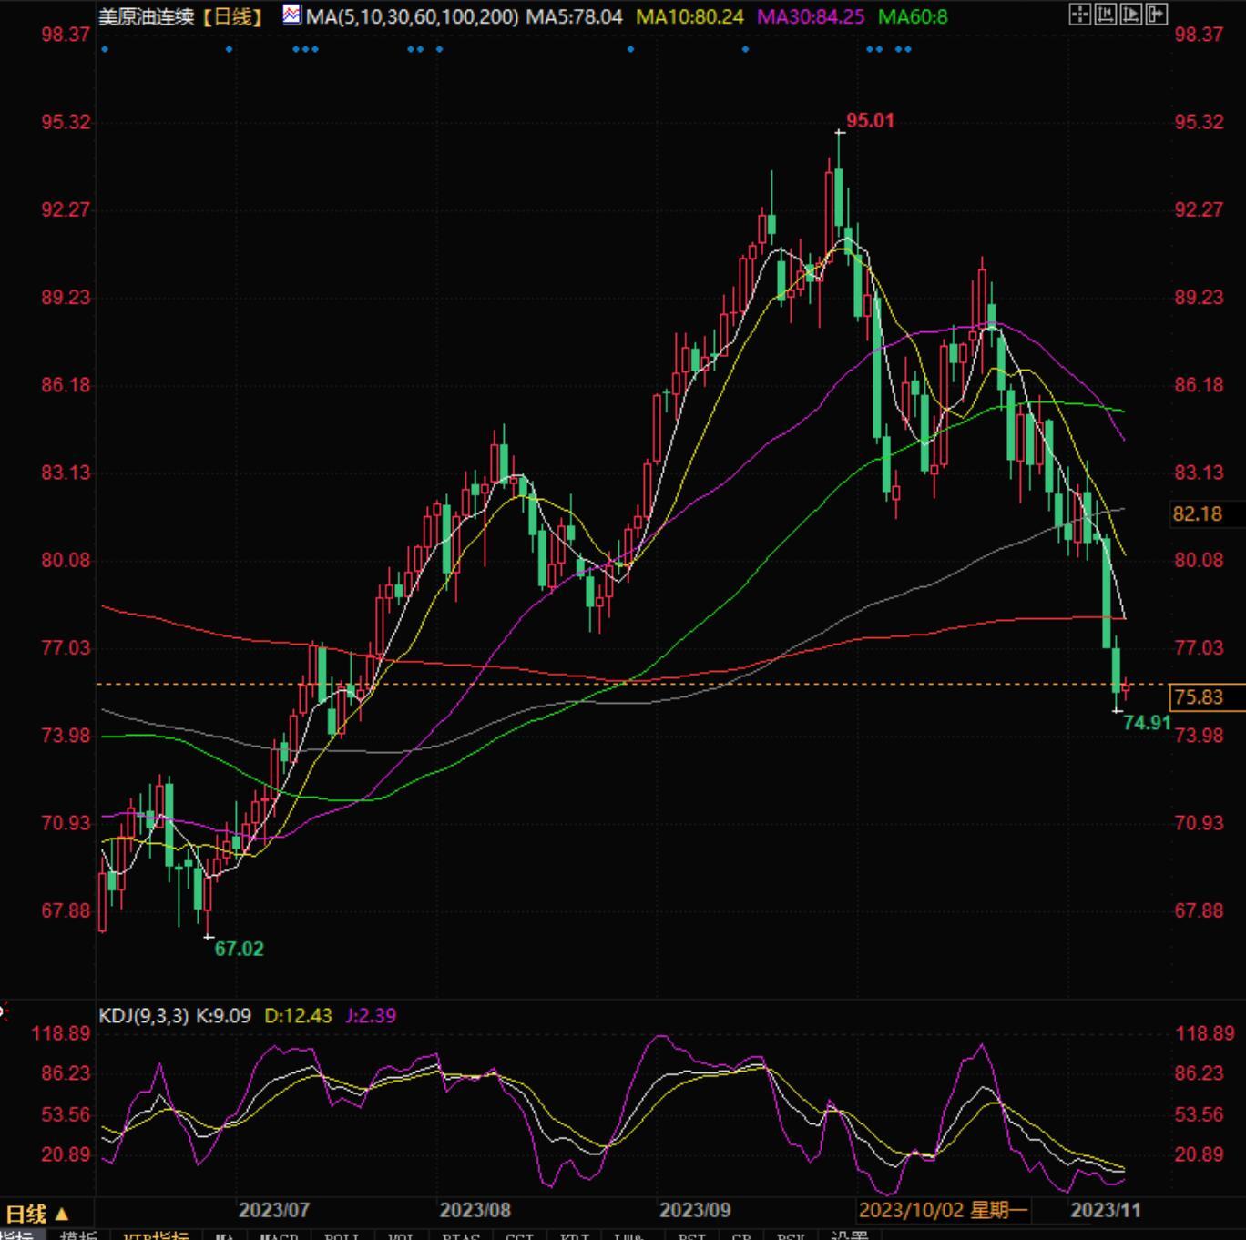Select the VOL indicator tab

pos(402,1236)
